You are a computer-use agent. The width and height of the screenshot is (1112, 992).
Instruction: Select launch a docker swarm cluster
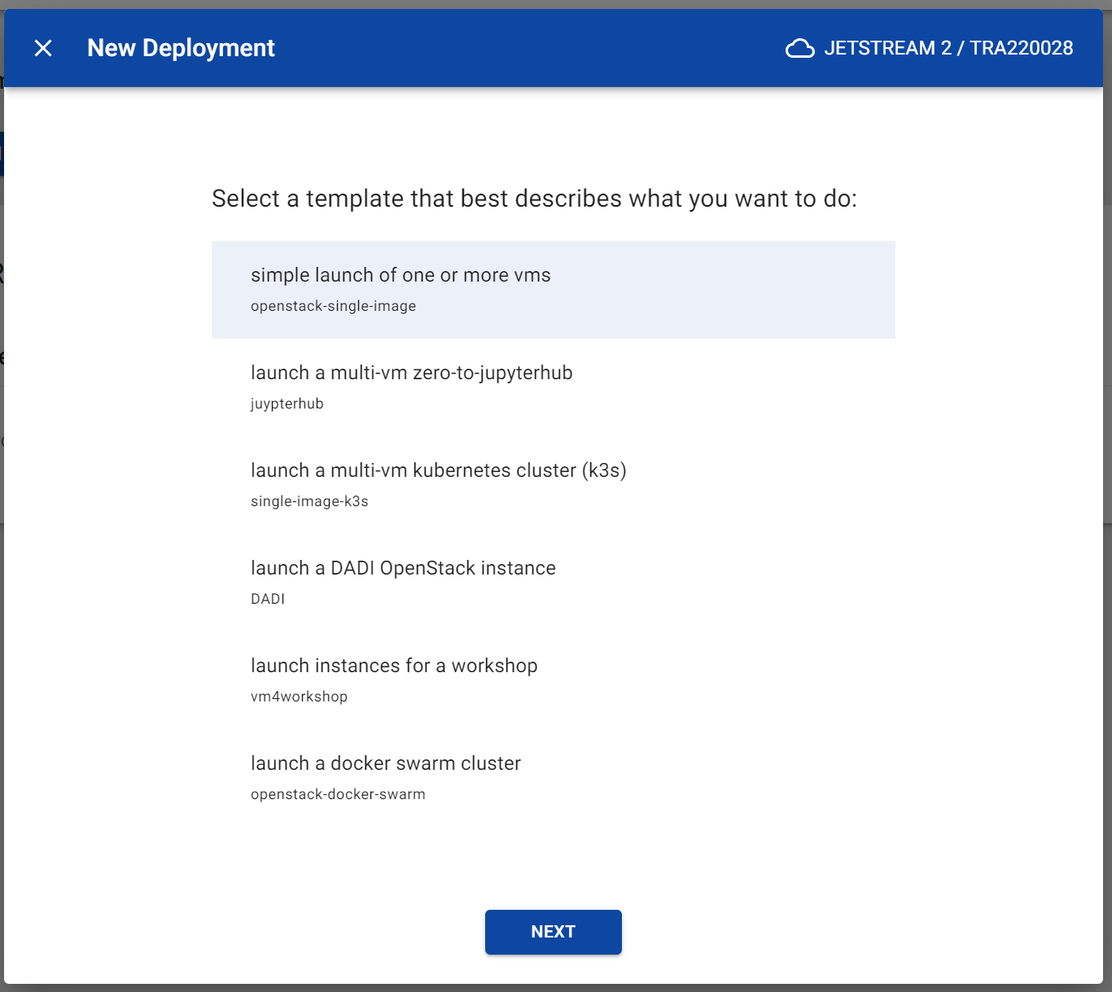click(x=554, y=778)
